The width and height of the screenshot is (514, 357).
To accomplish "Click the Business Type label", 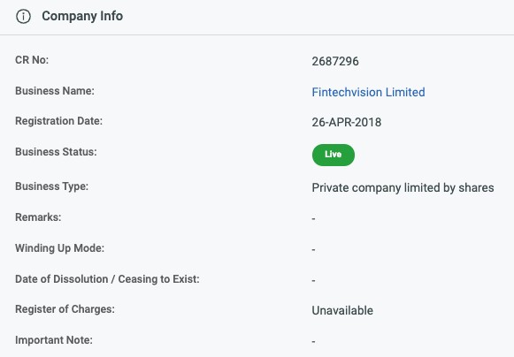I will click(52, 186).
